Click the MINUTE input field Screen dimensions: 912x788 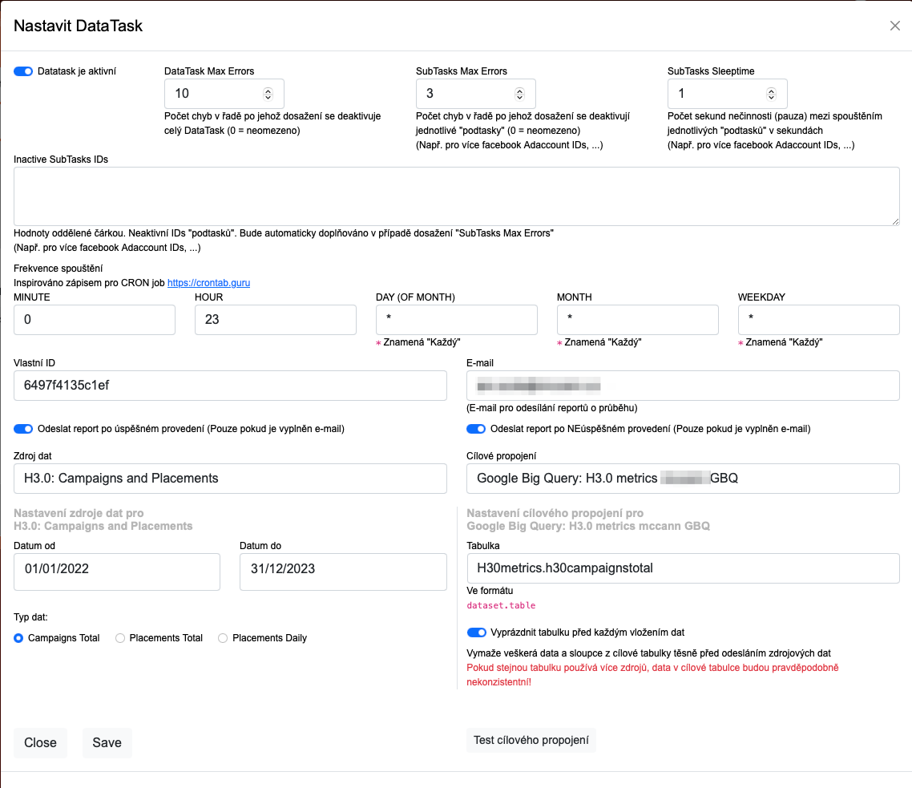[94, 320]
